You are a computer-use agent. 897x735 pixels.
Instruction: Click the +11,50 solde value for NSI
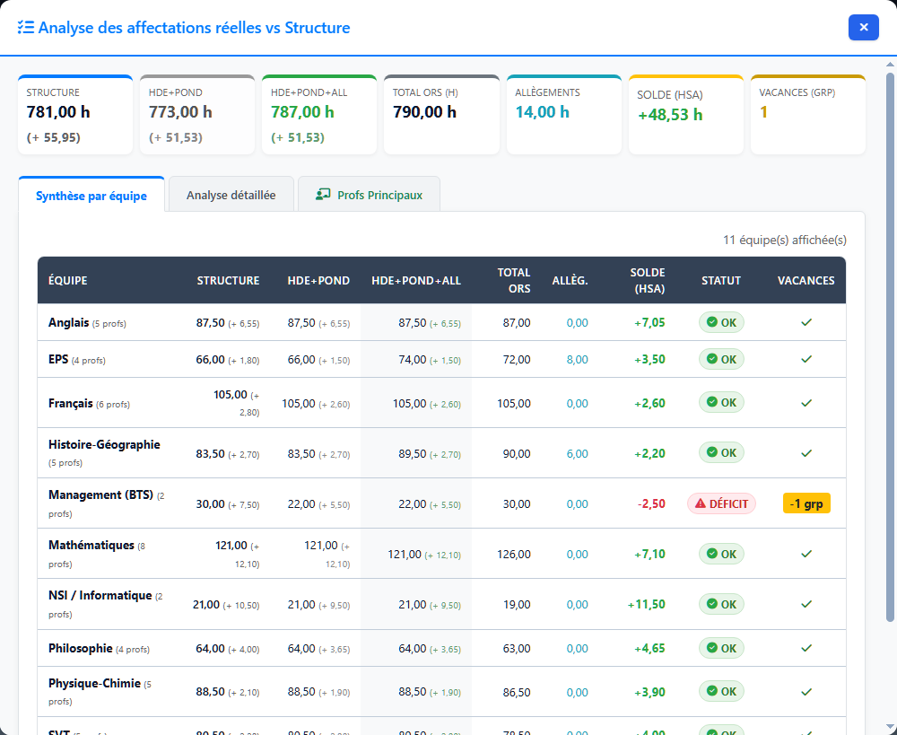(x=647, y=605)
